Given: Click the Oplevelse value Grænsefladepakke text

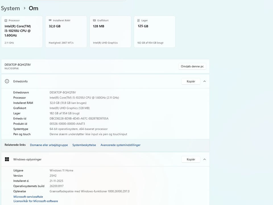Looking at the screenshot, I should click(x=90, y=191).
